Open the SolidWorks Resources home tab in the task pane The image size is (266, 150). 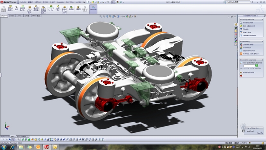point(236,25)
